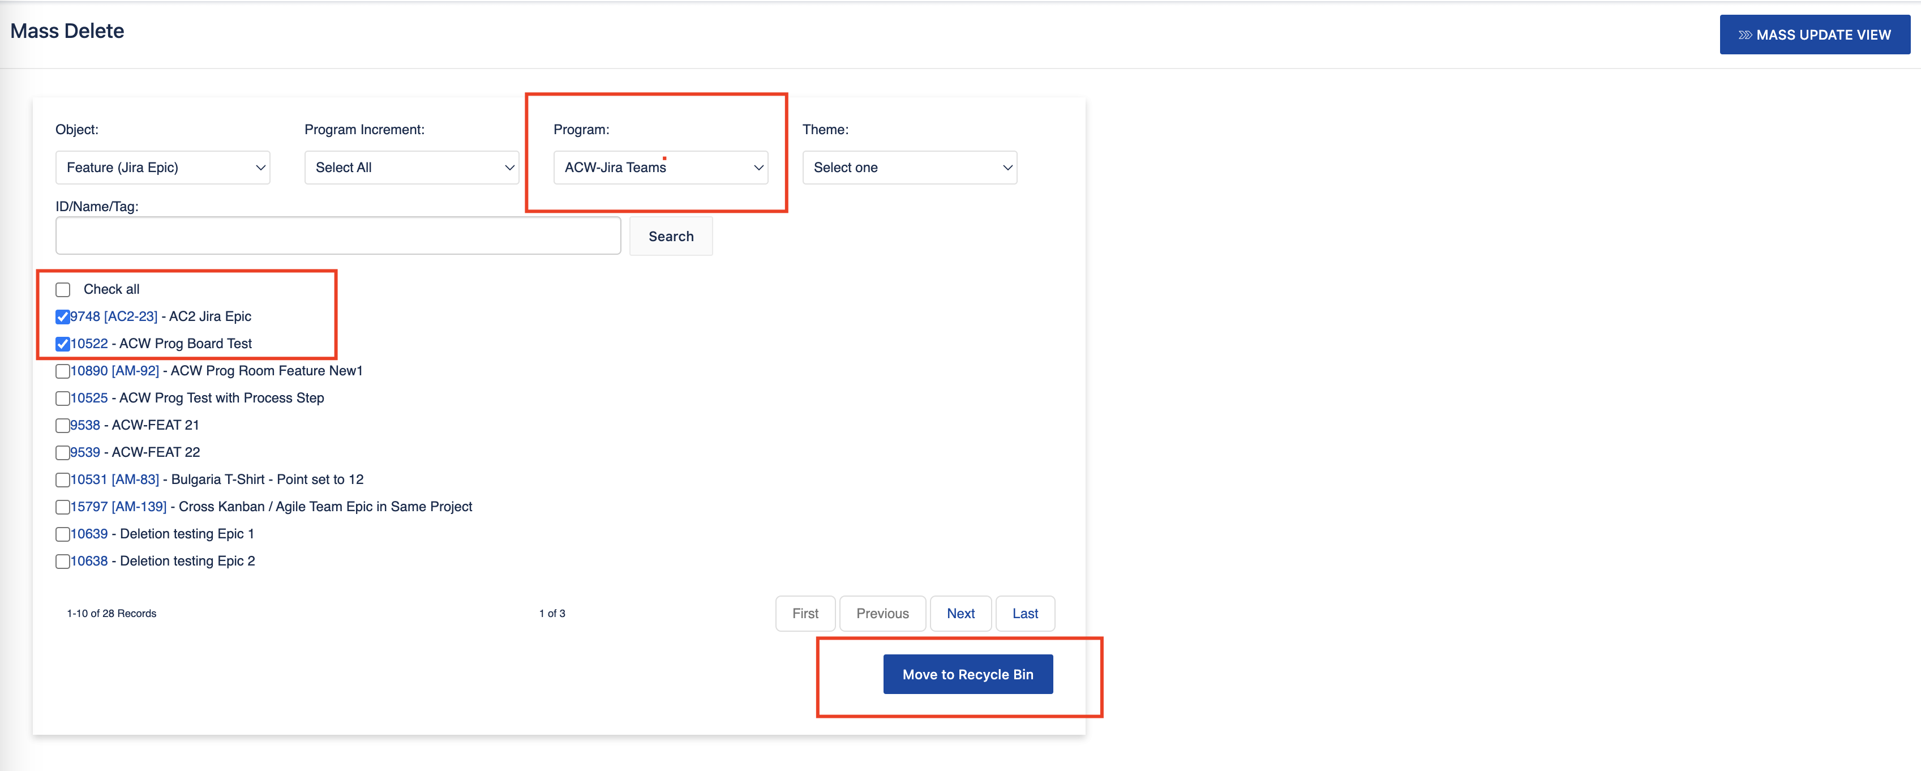Screen dimensions: 1921x771
Task: Check ACW Prog Room Feature New1 checkbox
Action: coord(63,371)
